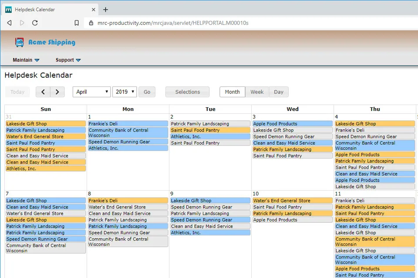
Task: Open Community Bank of Central Wisconsin on April 8
Action: (x=128, y=242)
